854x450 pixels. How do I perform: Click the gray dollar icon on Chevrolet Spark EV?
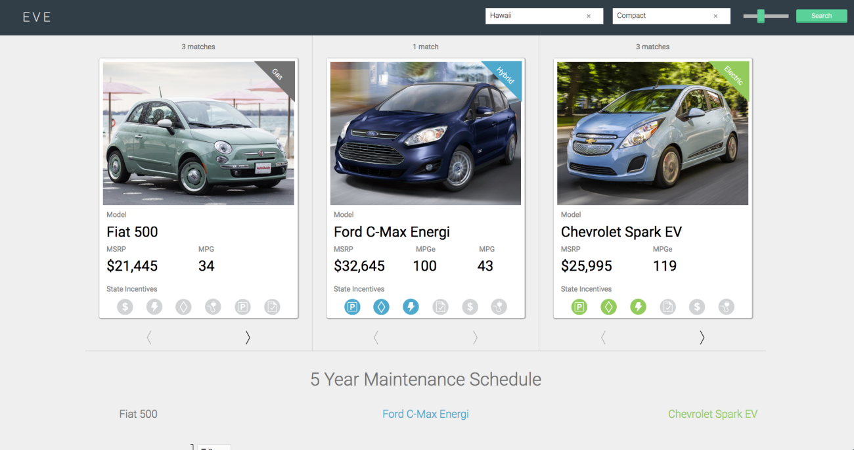tap(697, 307)
